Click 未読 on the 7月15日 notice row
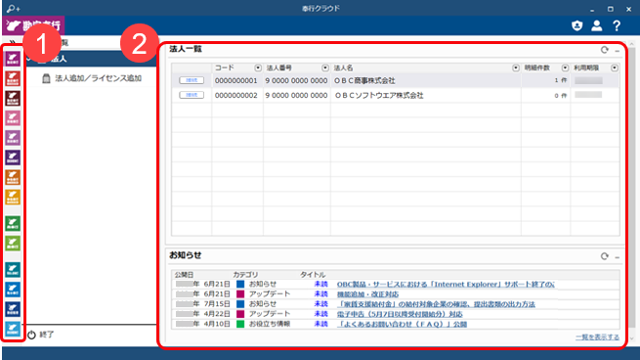Viewport: 640px width, 360px height. click(320, 304)
